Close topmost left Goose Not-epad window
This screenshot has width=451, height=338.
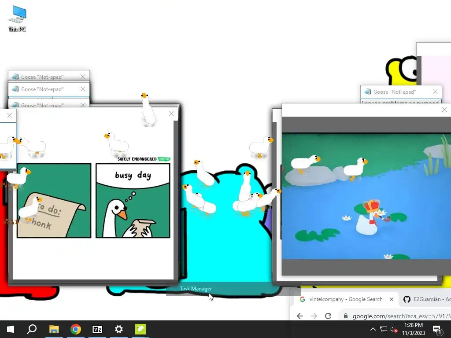[83, 77]
